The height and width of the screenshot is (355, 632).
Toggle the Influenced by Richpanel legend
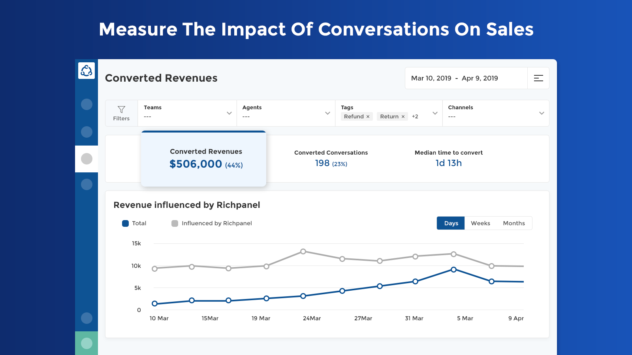click(212, 223)
